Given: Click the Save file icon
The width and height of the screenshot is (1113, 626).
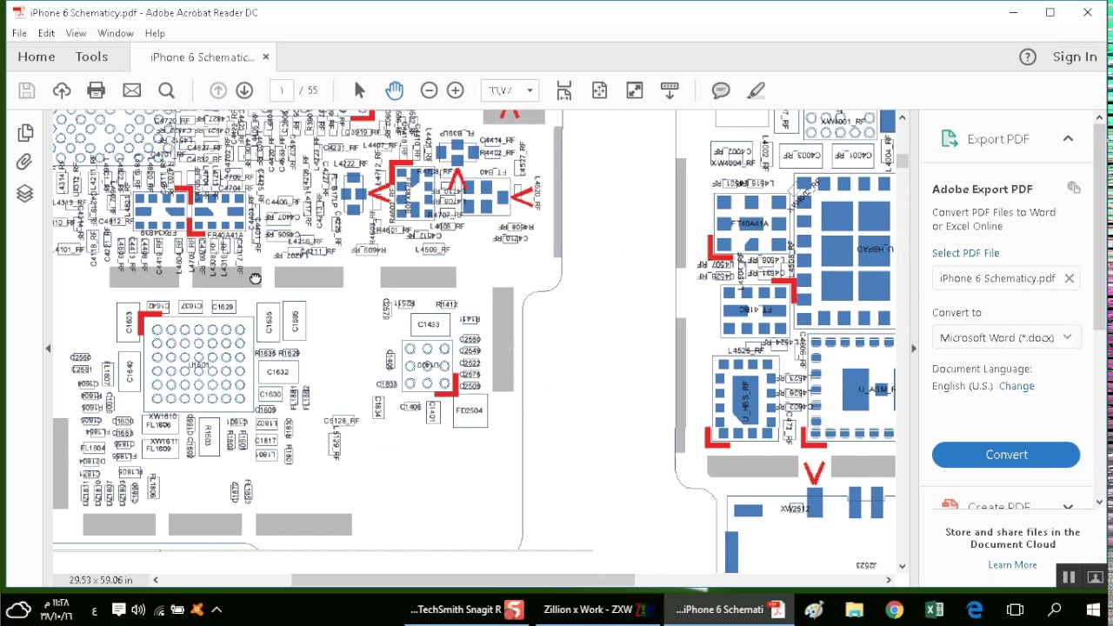Looking at the screenshot, I should point(26,90).
